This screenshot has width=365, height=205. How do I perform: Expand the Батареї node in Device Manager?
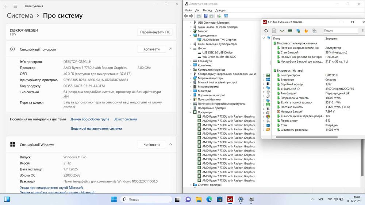[191, 31]
